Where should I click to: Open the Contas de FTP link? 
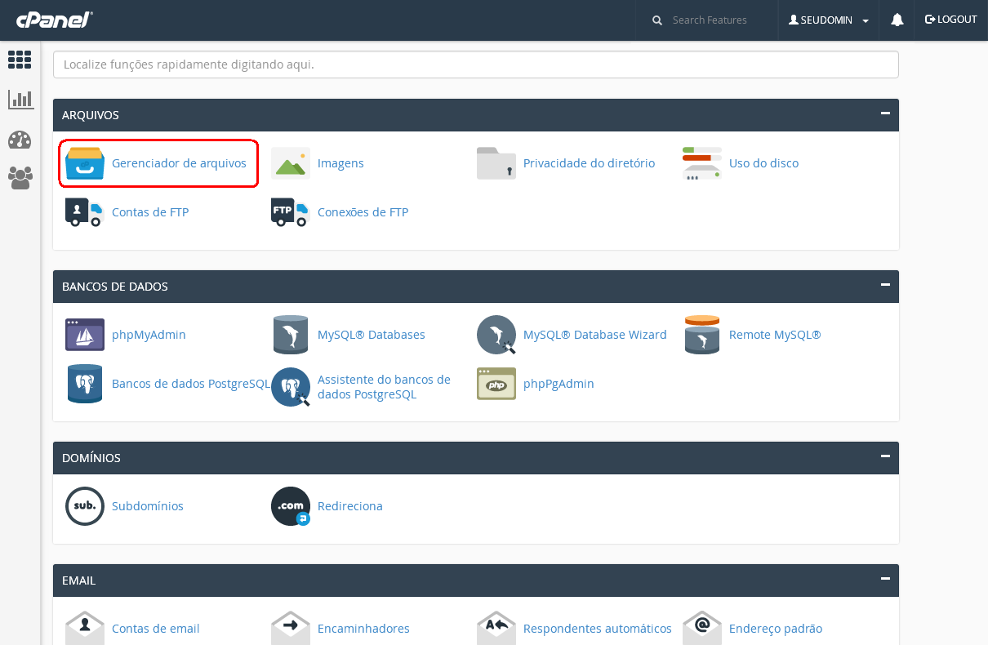point(150,212)
